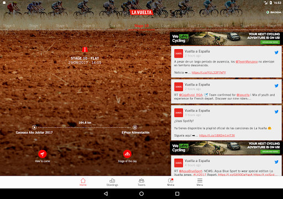283x199 pixels.
Task: Open the @CajaRural_RGA mention link
Action: pyautogui.click(x=191, y=95)
